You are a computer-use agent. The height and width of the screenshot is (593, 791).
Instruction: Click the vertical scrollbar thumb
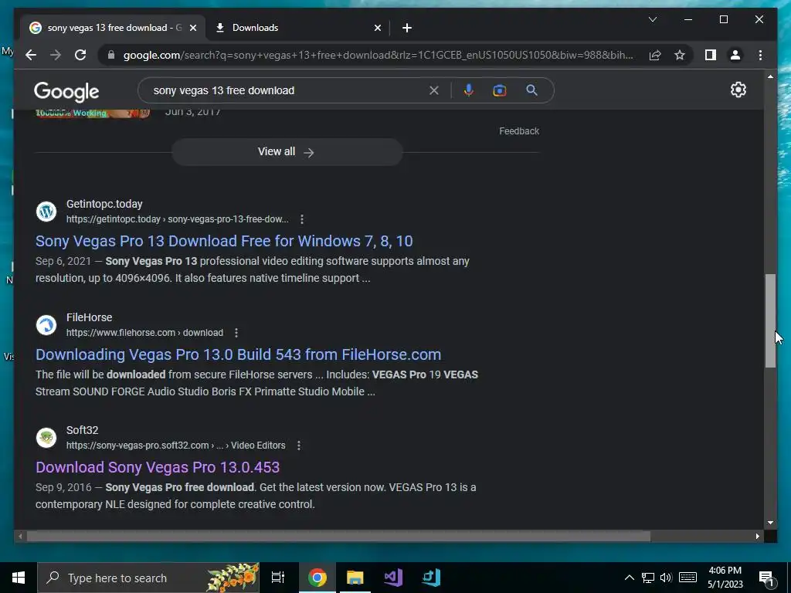(770, 320)
